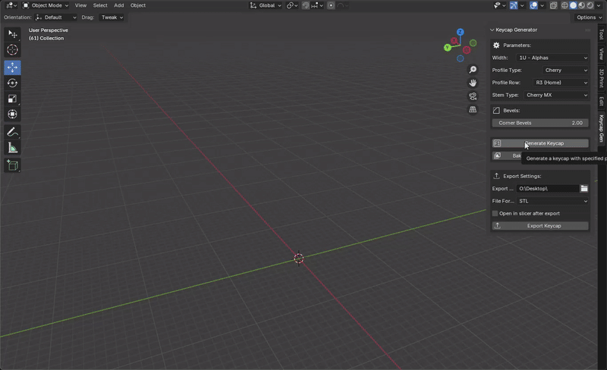Choose the Scale tool
The height and width of the screenshot is (370, 607).
tap(13, 99)
